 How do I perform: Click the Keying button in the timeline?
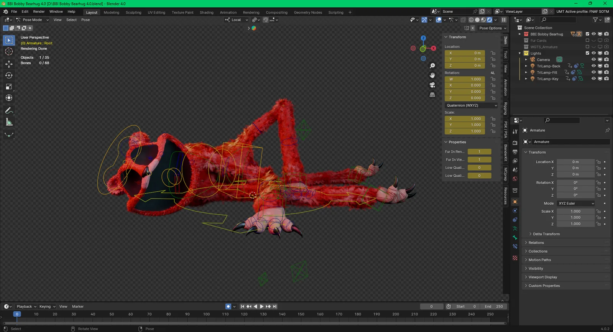coord(47,306)
